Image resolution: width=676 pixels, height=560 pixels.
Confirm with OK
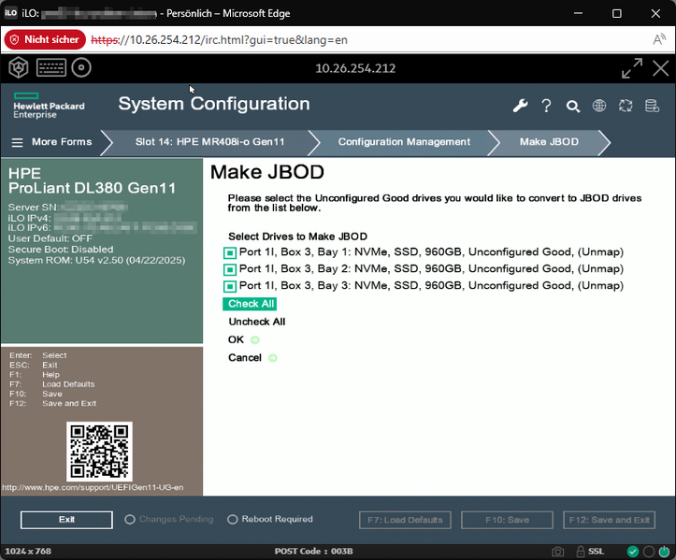(x=236, y=339)
